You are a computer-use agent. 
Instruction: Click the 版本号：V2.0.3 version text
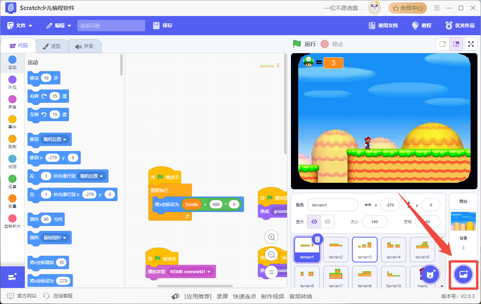pyautogui.click(x=458, y=296)
